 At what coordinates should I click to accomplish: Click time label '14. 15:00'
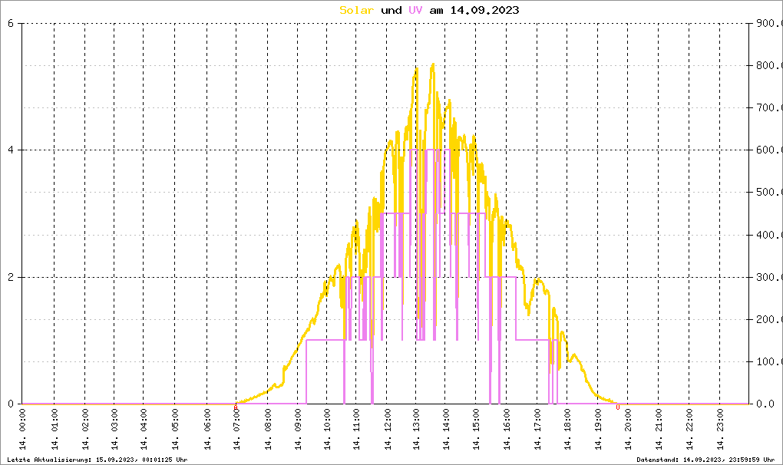click(x=476, y=430)
